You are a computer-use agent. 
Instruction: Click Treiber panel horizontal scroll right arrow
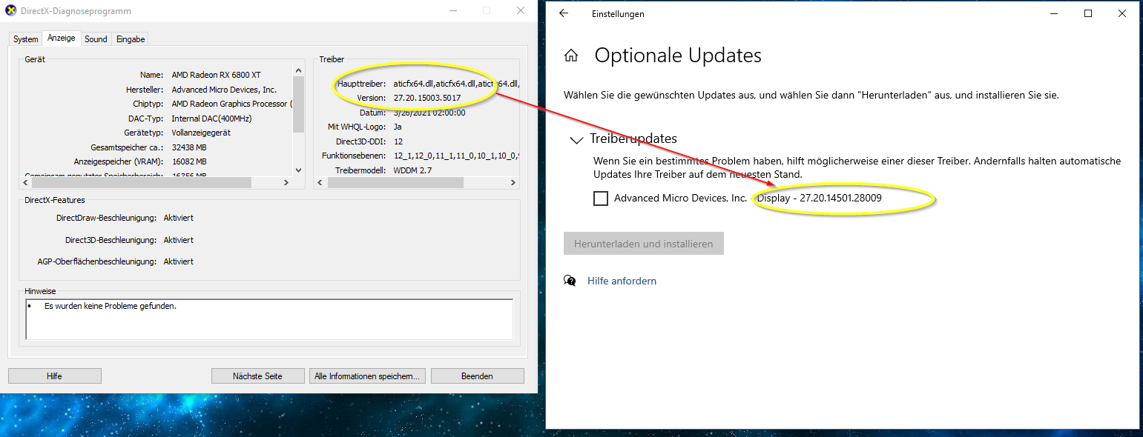pos(513,182)
